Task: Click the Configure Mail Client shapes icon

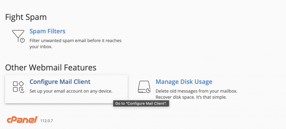Action: [18, 87]
